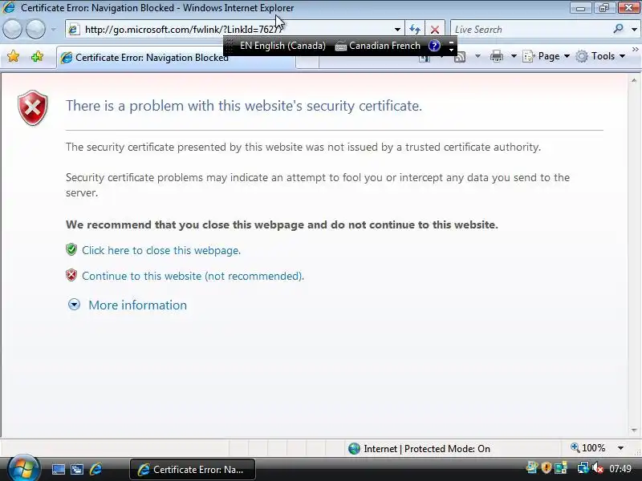This screenshot has height=481, width=642.
Task: Expand the command bar overflow chevron
Action: pos(636,49)
